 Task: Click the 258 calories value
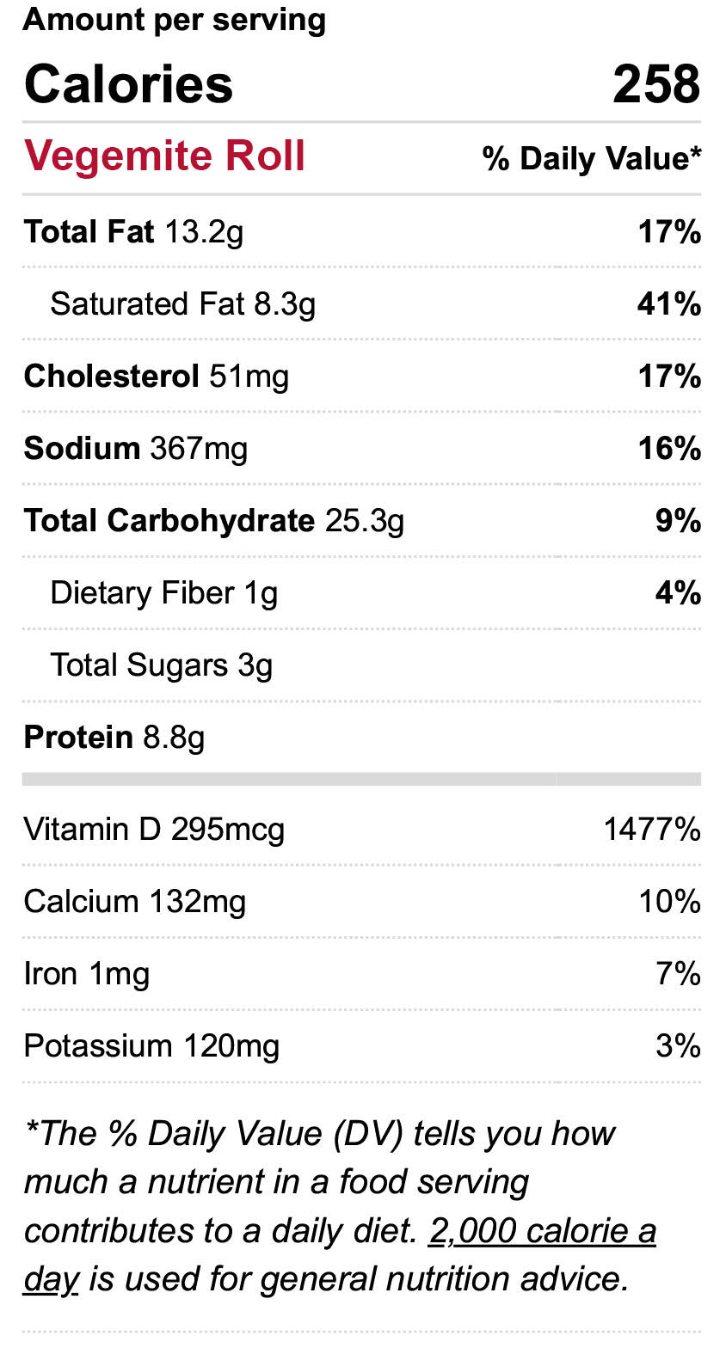tap(655, 84)
